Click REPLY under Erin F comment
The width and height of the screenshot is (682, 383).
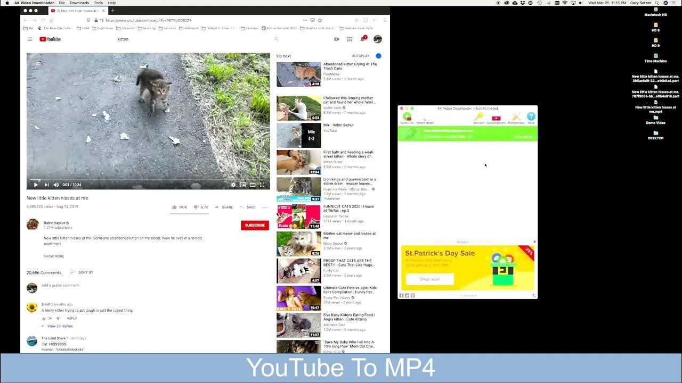click(x=71, y=318)
